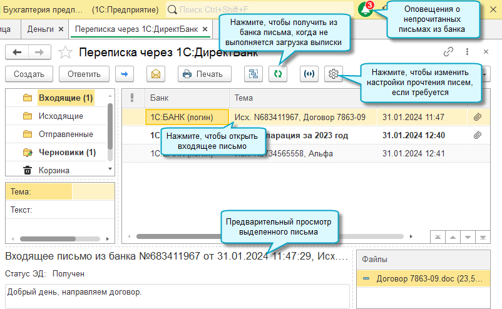
Task: Open attached file Договор 7863-09.doc
Action: tap(423, 278)
